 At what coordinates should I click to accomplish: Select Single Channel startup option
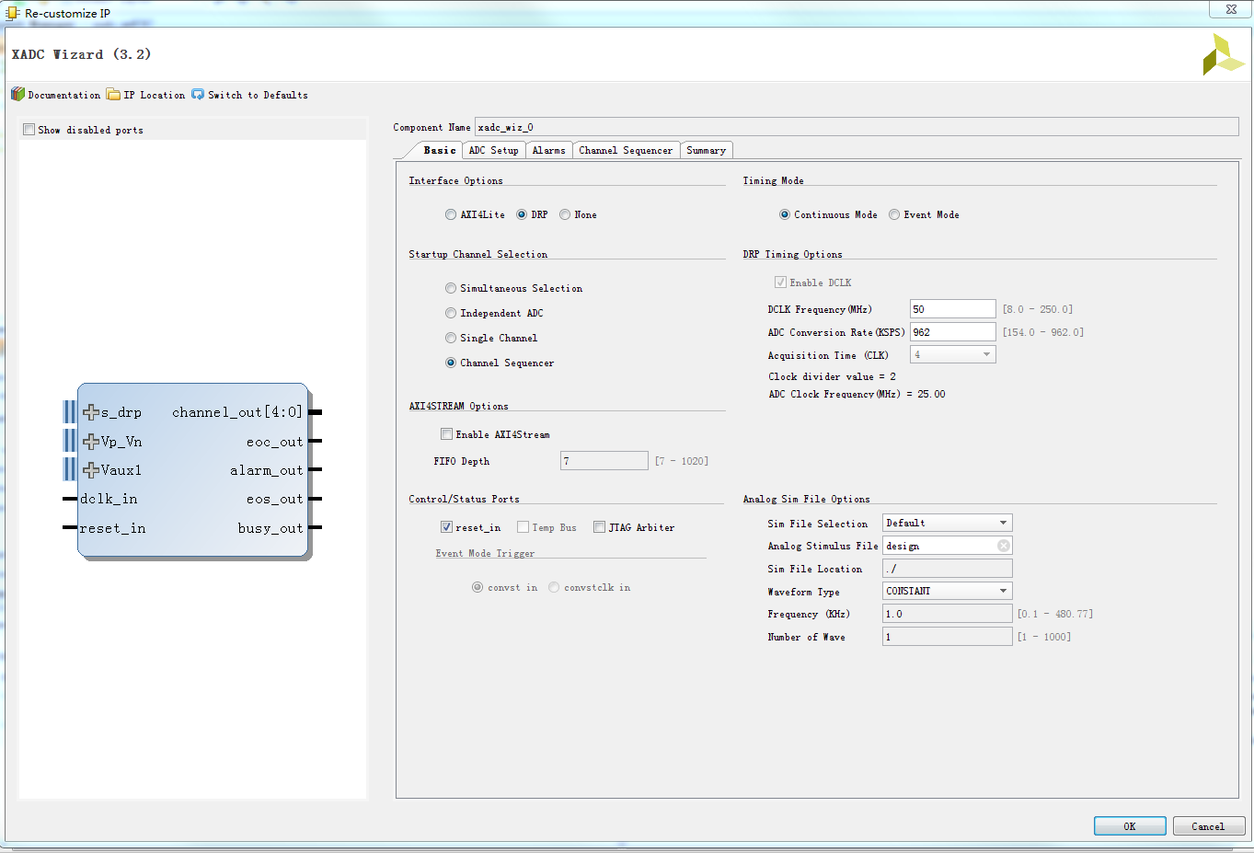click(451, 338)
